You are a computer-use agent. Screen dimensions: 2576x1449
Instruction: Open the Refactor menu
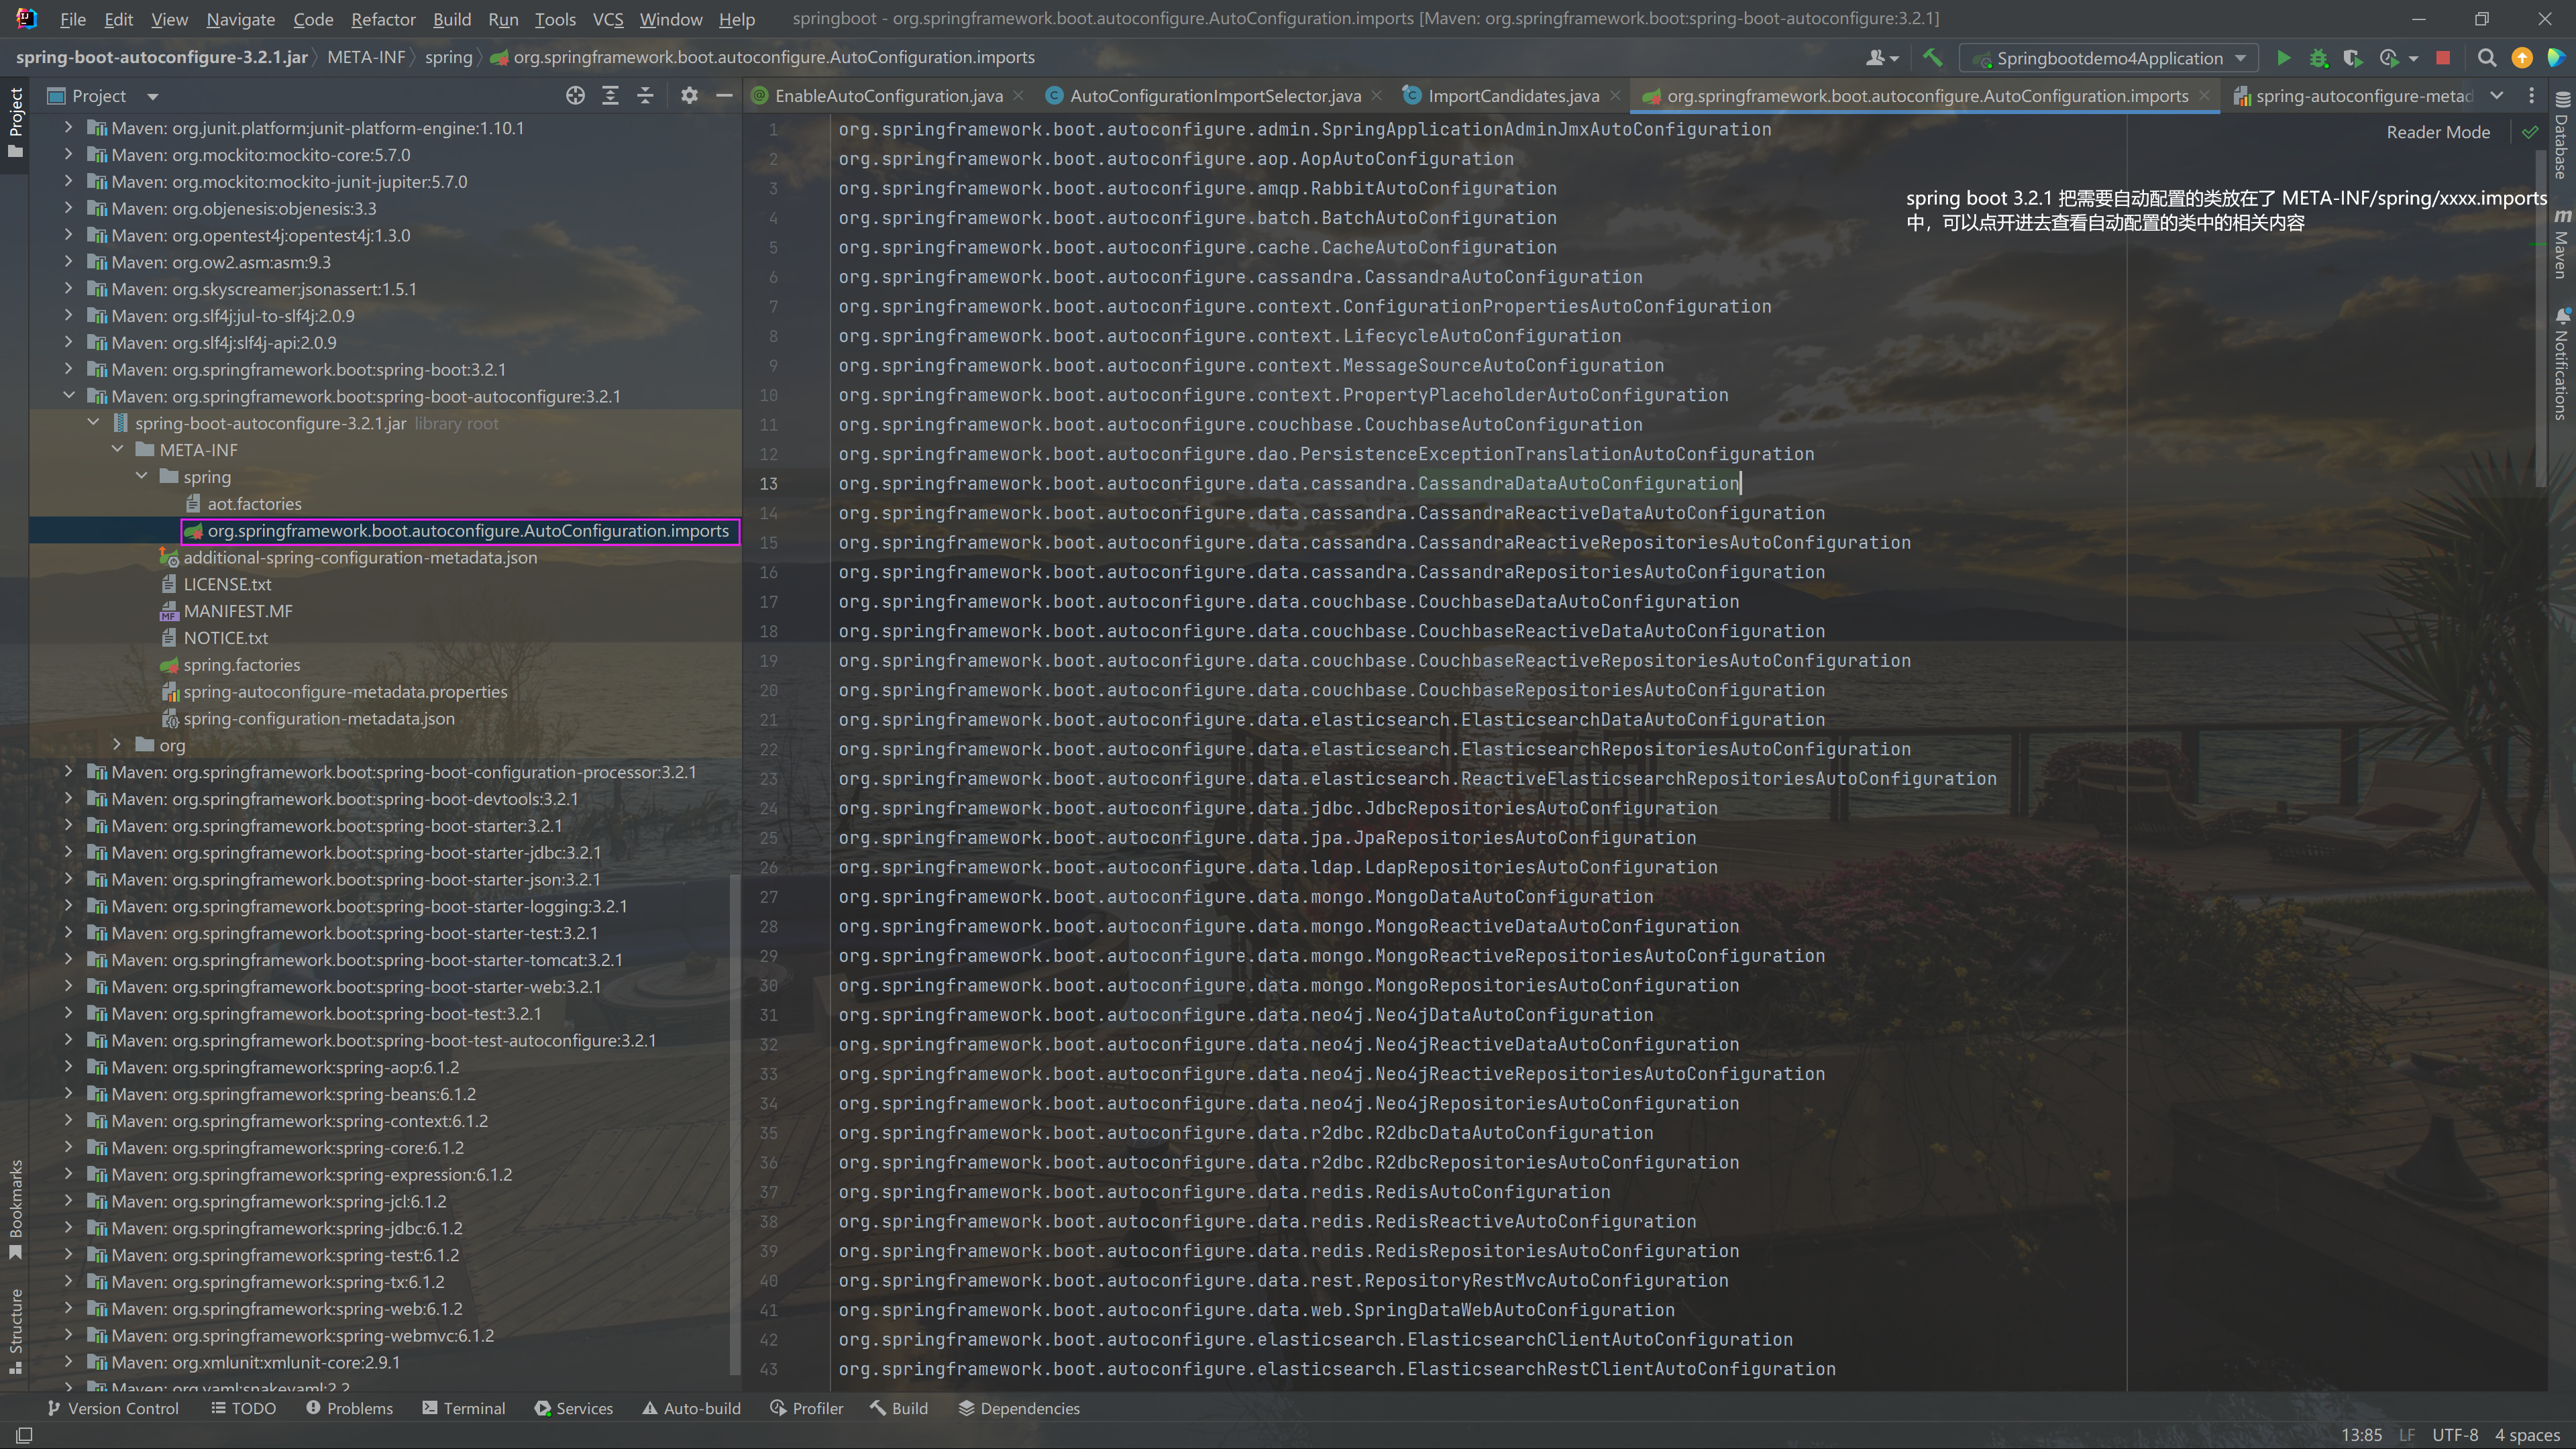pyautogui.click(x=383, y=19)
